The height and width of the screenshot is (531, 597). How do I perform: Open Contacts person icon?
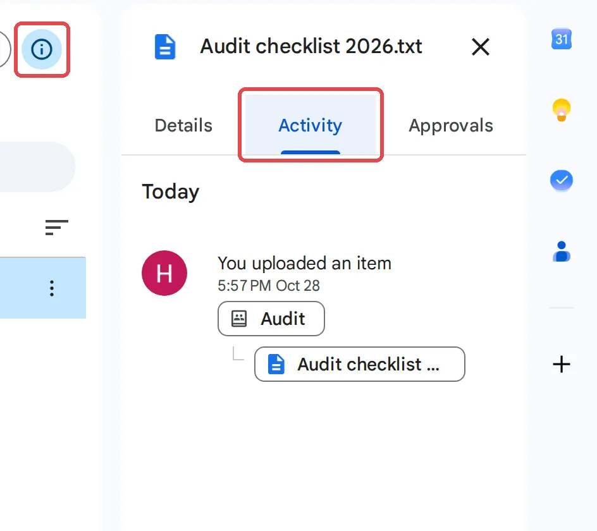(562, 251)
